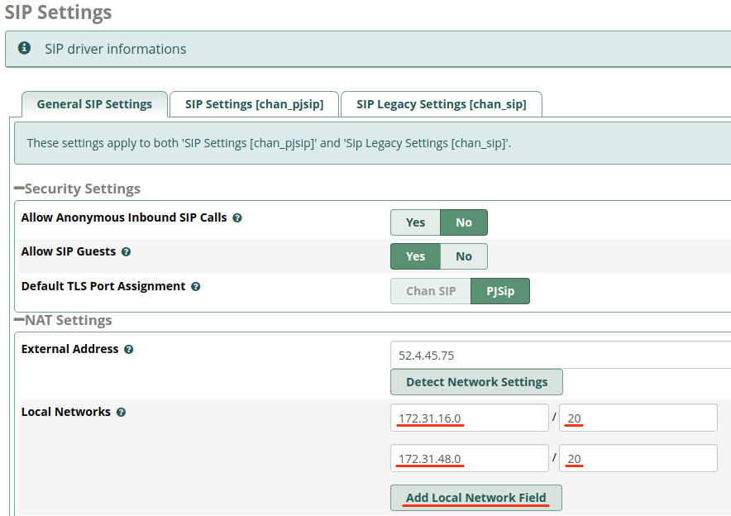Collapse the Security Settings section
The height and width of the screenshot is (516, 731).
[19, 189]
